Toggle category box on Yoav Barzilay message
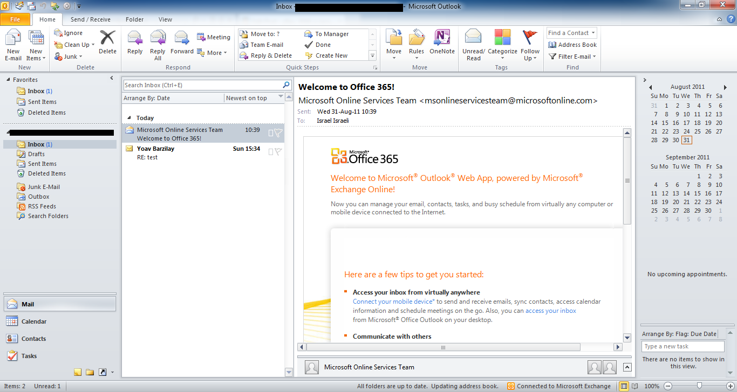Screen dimensions: 737x392 (271, 152)
